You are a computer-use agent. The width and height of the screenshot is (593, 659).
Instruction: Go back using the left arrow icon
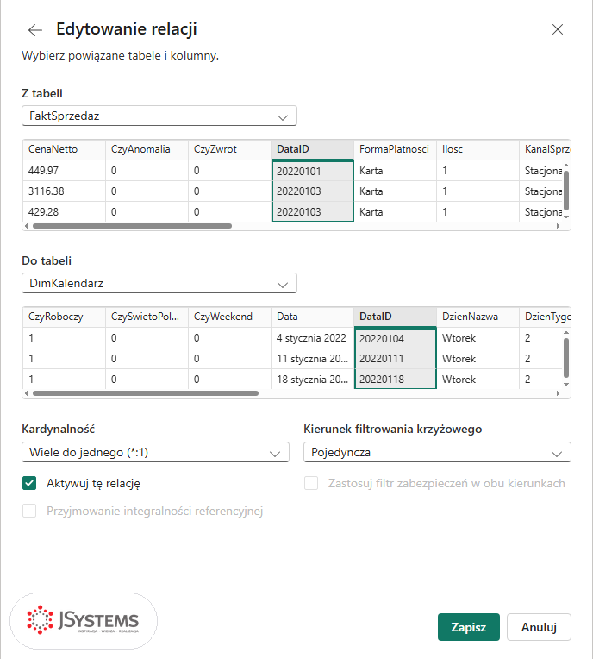pyautogui.click(x=35, y=30)
